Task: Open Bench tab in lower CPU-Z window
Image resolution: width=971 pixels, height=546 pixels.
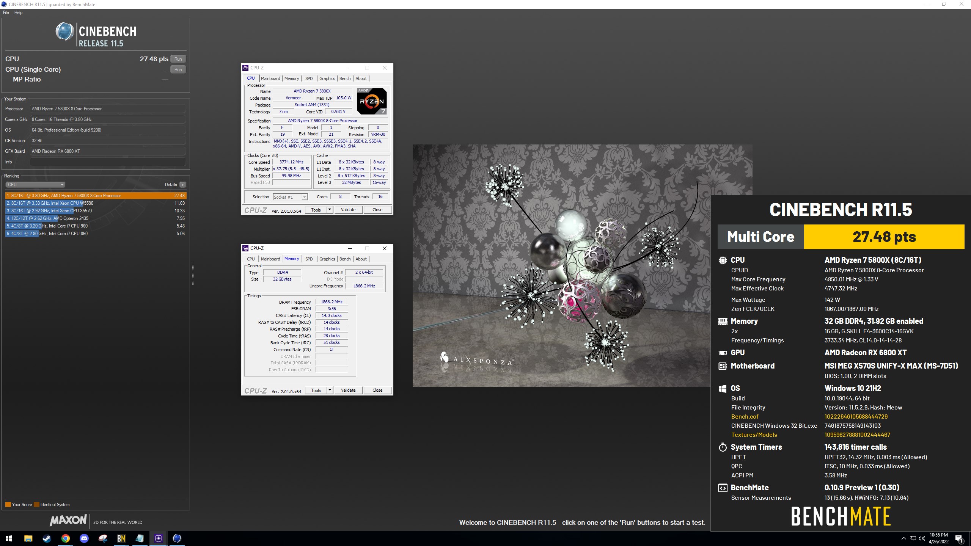Action: [x=345, y=259]
